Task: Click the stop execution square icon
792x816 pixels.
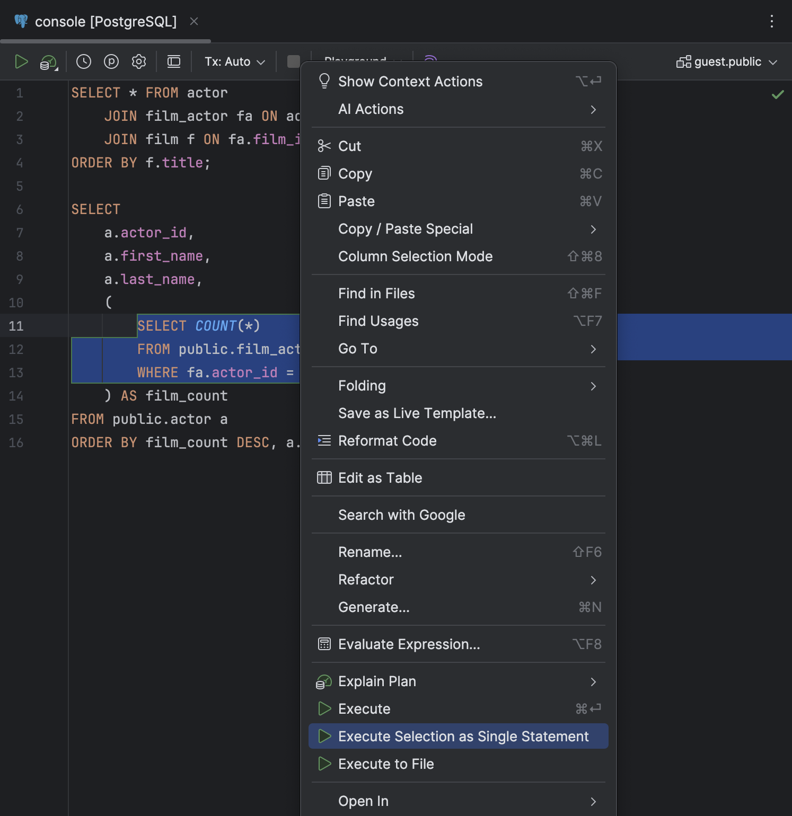Action: 293,61
